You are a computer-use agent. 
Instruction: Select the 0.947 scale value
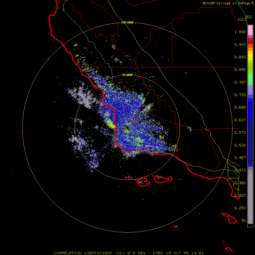pyautogui.click(x=240, y=44)
